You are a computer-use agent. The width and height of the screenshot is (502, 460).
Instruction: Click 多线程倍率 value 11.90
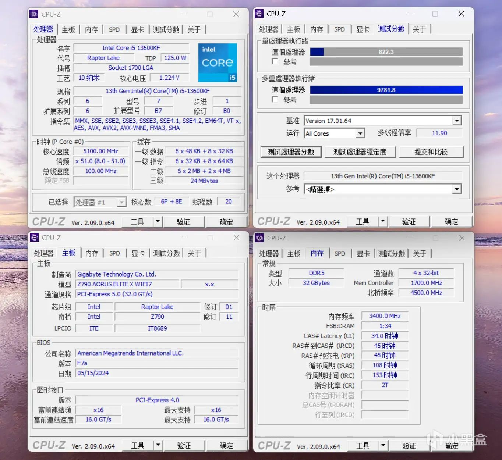tap(439, 133)
